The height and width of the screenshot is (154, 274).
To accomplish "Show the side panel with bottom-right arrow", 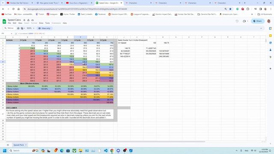I will pos(271,144).
